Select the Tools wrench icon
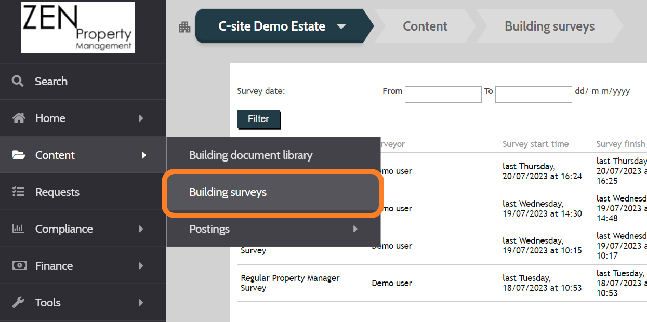The width and height of the screenshot is (647, 322). tap(18, 302)
